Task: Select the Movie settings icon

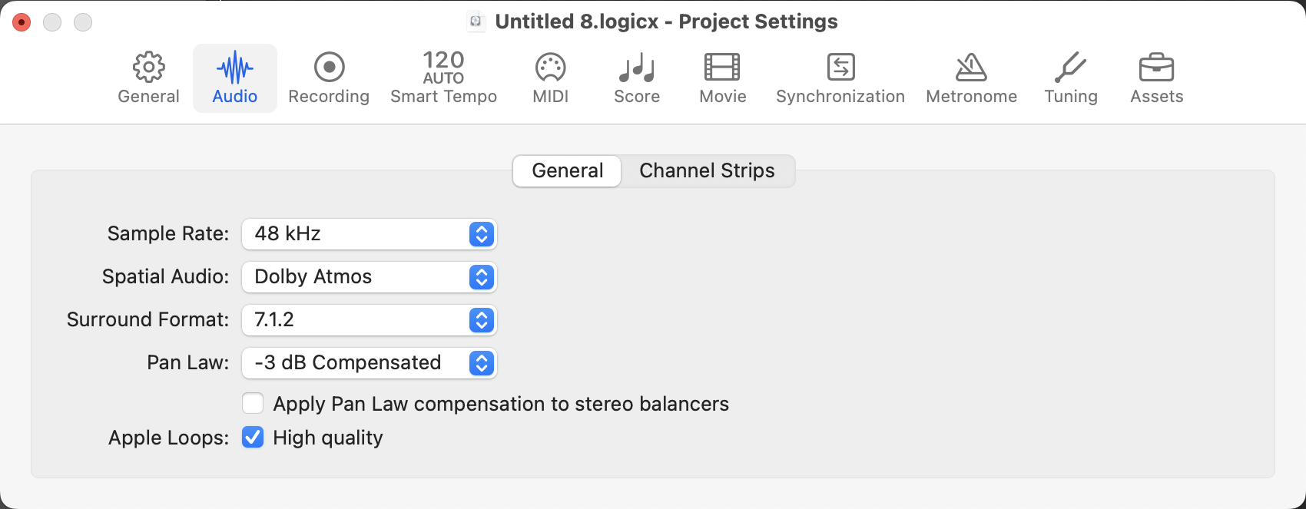Action: click(x=721, y=77)
